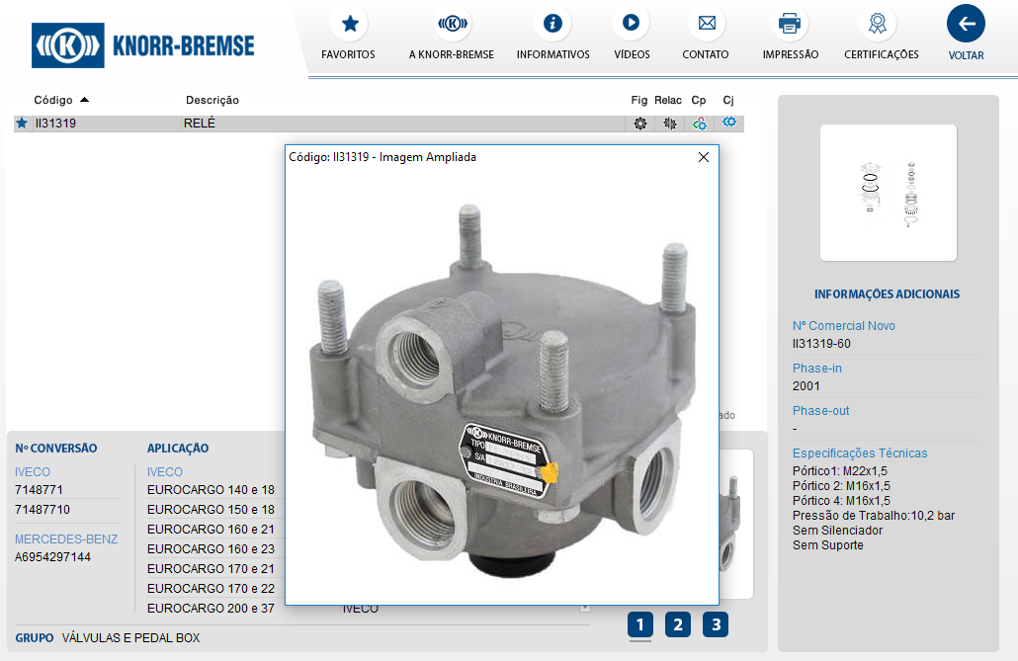Click the Informativos info icon
This screenshot has height=661, width=1018.
[552, 23]
